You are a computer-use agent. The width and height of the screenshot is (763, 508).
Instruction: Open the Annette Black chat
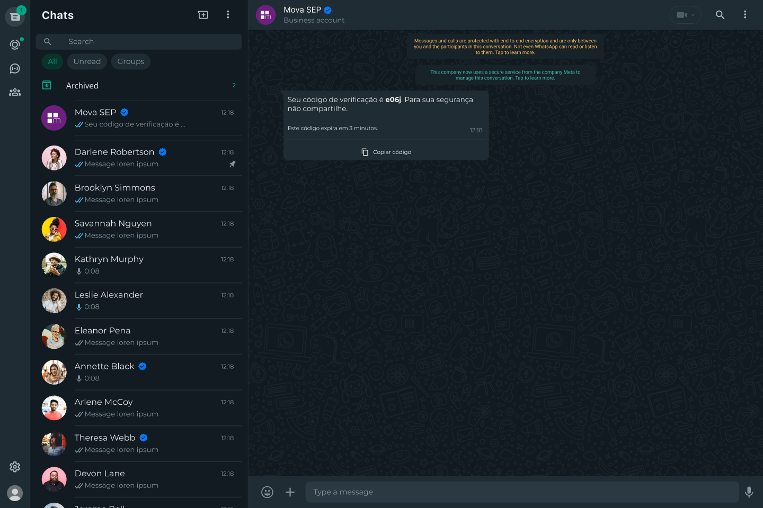[x=139, y=372]
